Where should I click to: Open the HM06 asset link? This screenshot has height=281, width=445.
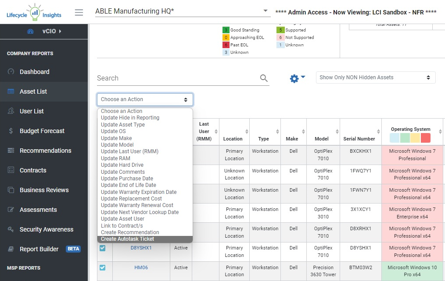pyautogui.click(x=141, y=267)
